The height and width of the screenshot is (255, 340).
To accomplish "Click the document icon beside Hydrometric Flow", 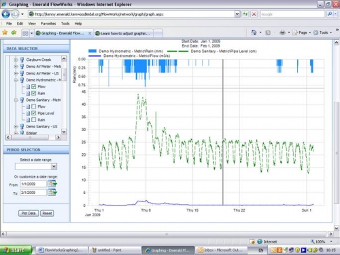I will (x=28, y=87).
